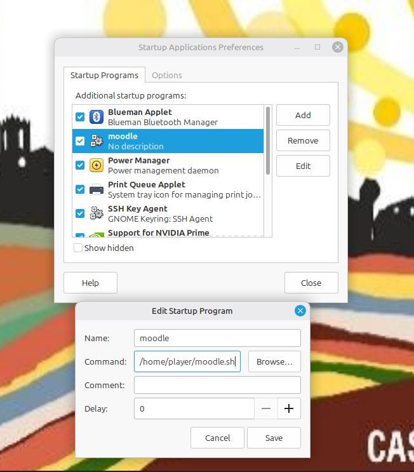
Task: Click the SSH Key Agent gears icon
Action: tap(97, 213)
